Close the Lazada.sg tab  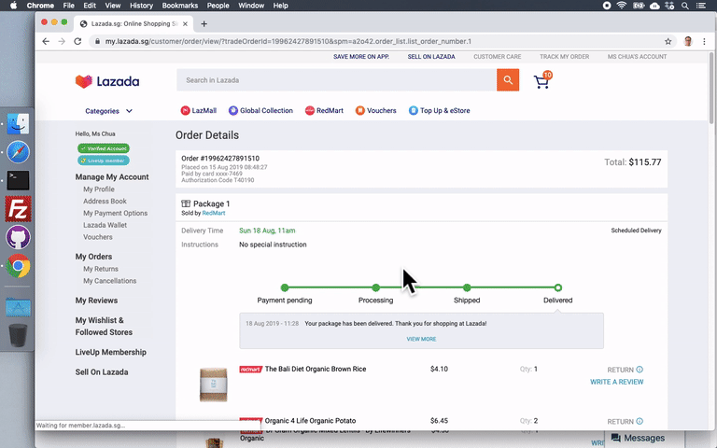pos(185,23)
